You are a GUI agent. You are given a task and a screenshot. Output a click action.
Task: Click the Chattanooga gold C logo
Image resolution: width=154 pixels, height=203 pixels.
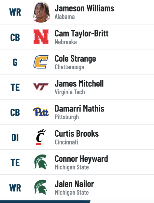pos(41,62)
